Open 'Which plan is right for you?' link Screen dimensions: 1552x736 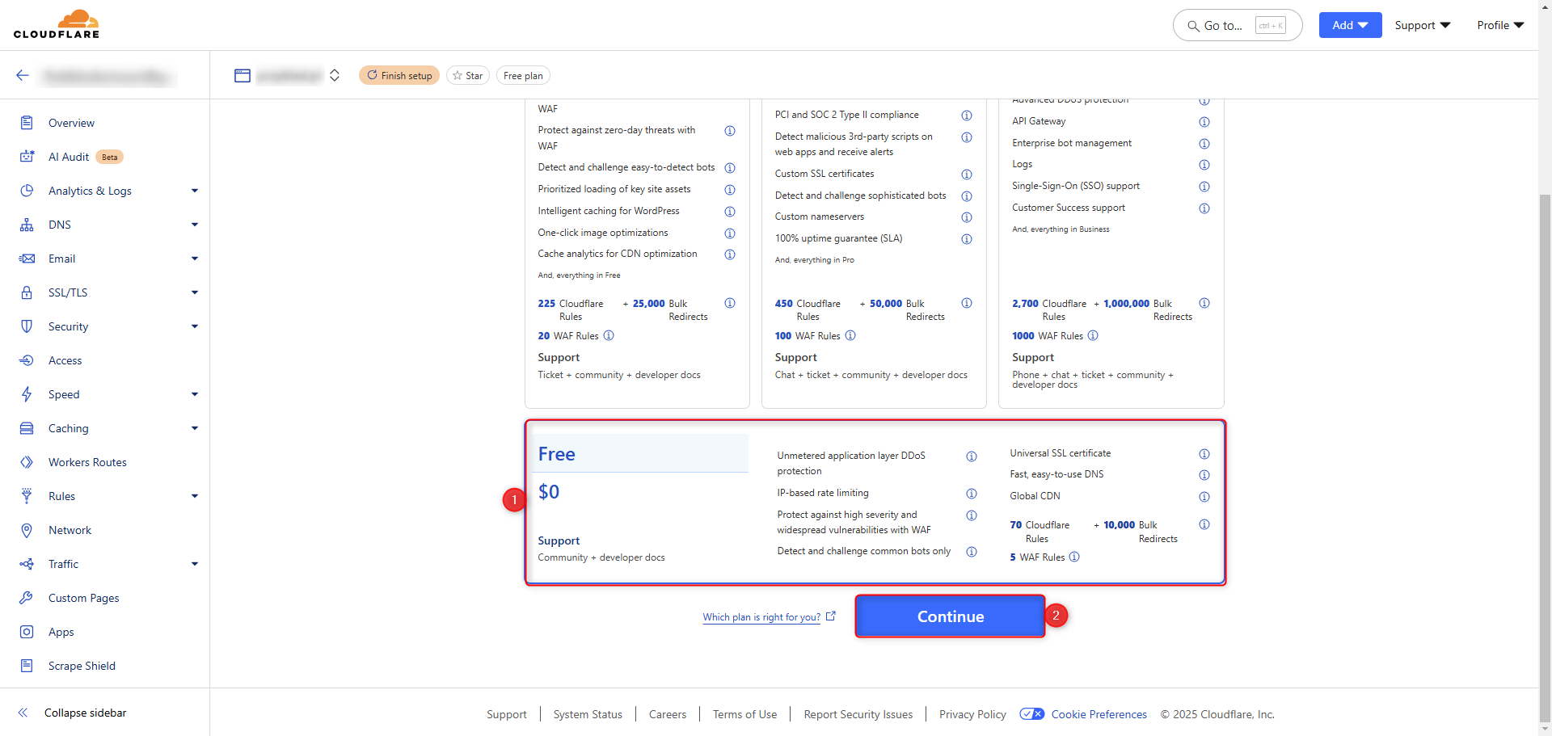[761, 617]
